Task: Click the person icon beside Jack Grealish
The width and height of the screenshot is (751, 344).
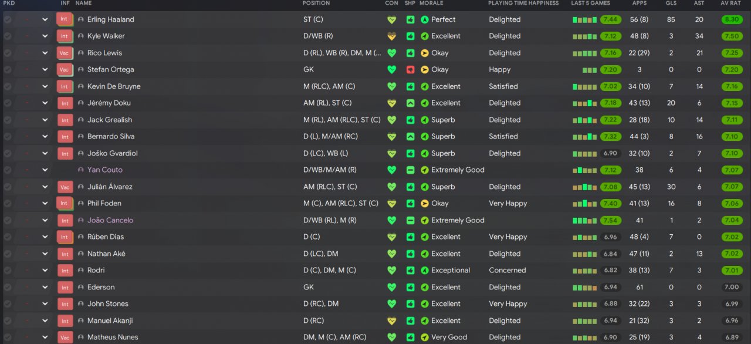Action: pos(81,120)
